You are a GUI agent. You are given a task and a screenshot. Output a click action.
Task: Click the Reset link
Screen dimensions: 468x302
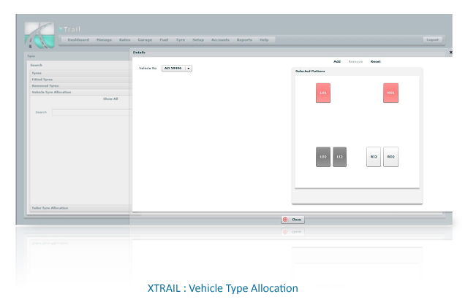375,62
